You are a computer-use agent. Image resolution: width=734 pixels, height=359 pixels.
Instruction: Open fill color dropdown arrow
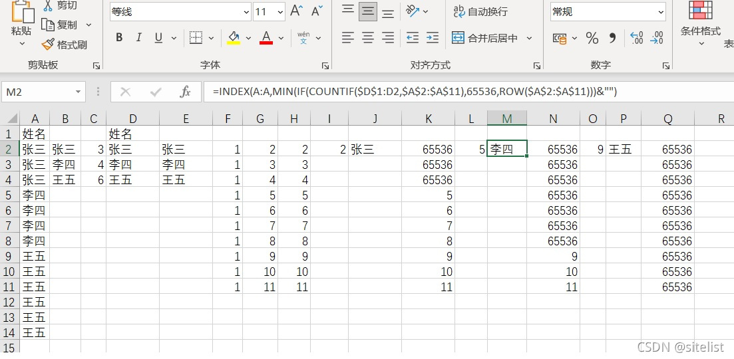coord(248,38)
